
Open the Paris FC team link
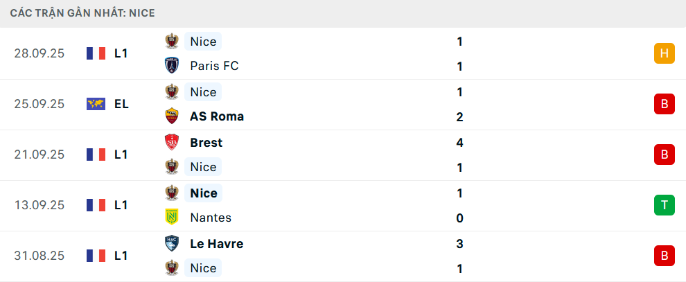pyautogui.click(x=213, y=67)
